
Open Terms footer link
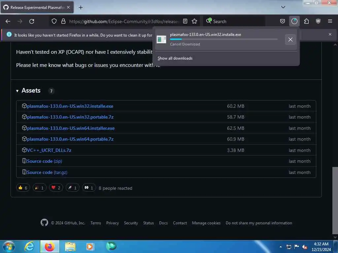(96, 223)
